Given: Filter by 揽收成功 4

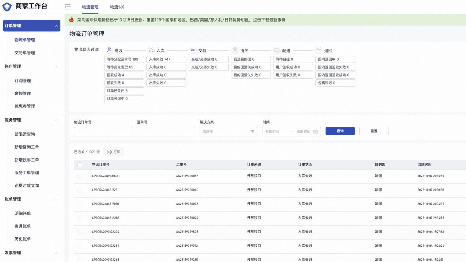Looking at the screenshot, I should [124, 75].
